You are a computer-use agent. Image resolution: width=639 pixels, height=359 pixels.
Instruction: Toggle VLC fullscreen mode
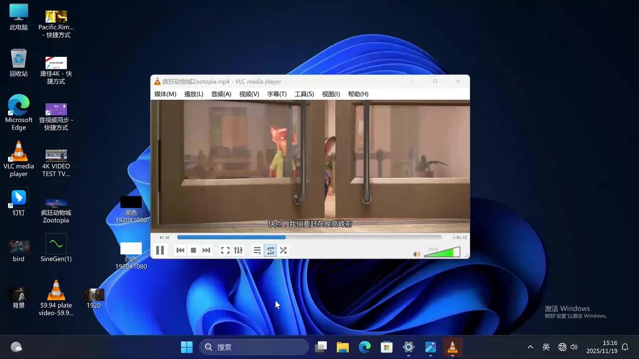coord(225,250)
